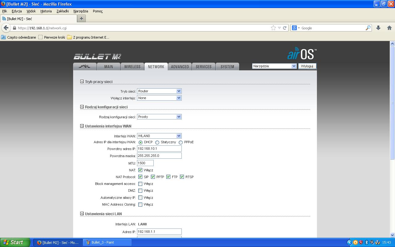395x247 pixels.
Task: Open Wyłącz interfejs dropdown
Action: [x=159, y=98]
